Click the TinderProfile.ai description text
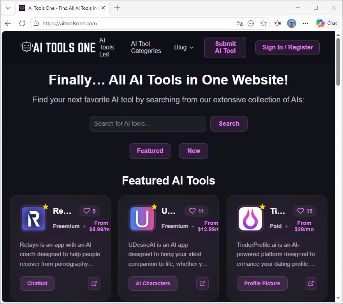The image size is (343, 304). [x=276, y=254]
